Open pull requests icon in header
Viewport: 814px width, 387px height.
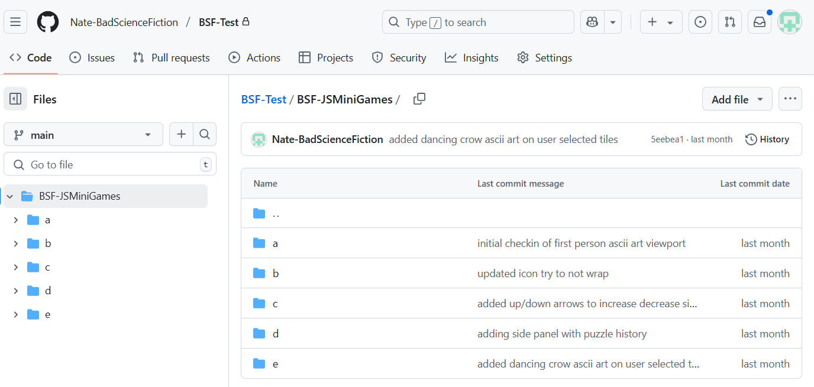(x=730, y=22)
